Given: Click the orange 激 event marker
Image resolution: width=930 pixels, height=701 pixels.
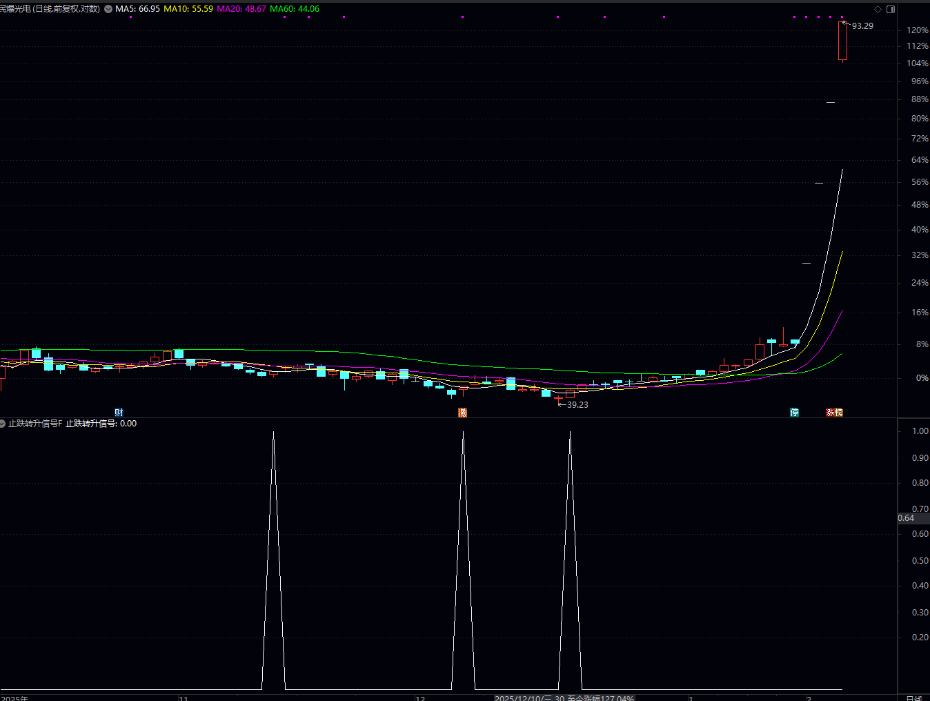Looking at the screenshot, I should [463, 413].
